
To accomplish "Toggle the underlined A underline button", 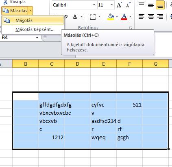I will coord(75,17).
